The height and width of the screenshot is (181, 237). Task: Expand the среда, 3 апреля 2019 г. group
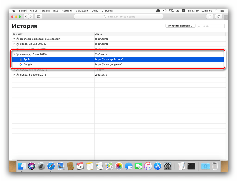(x=14, y=75)
